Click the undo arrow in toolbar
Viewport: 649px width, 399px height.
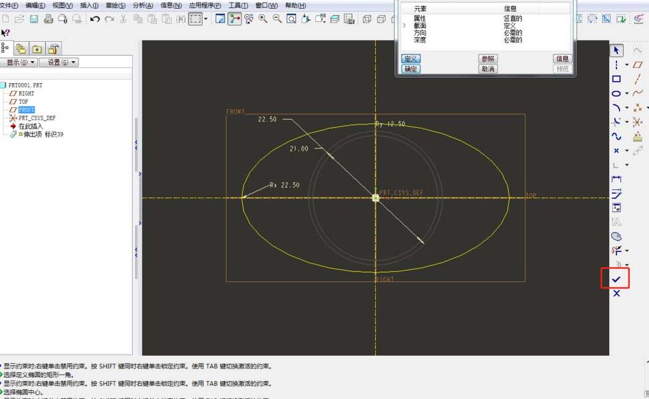pos(95,19)
